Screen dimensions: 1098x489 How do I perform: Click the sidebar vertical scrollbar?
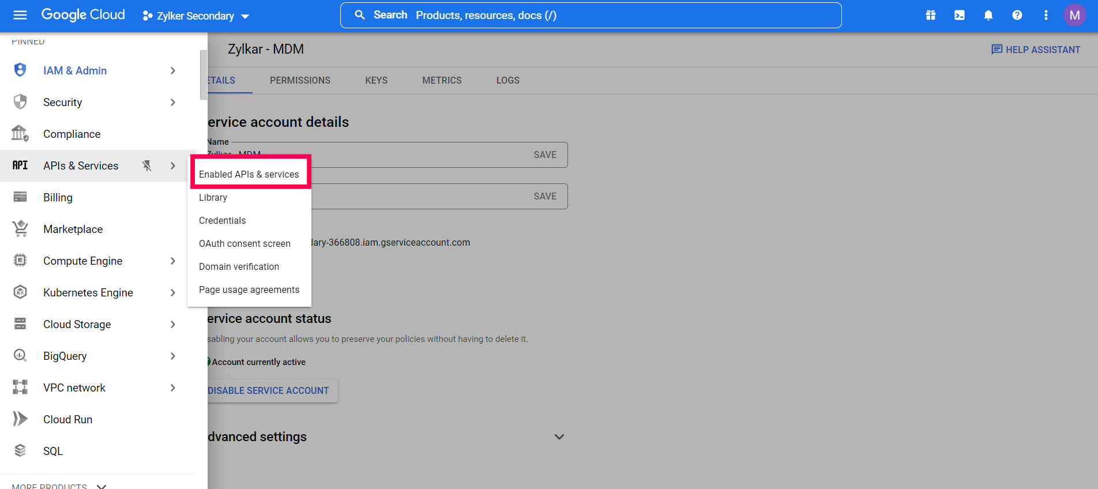click(203, 75)
